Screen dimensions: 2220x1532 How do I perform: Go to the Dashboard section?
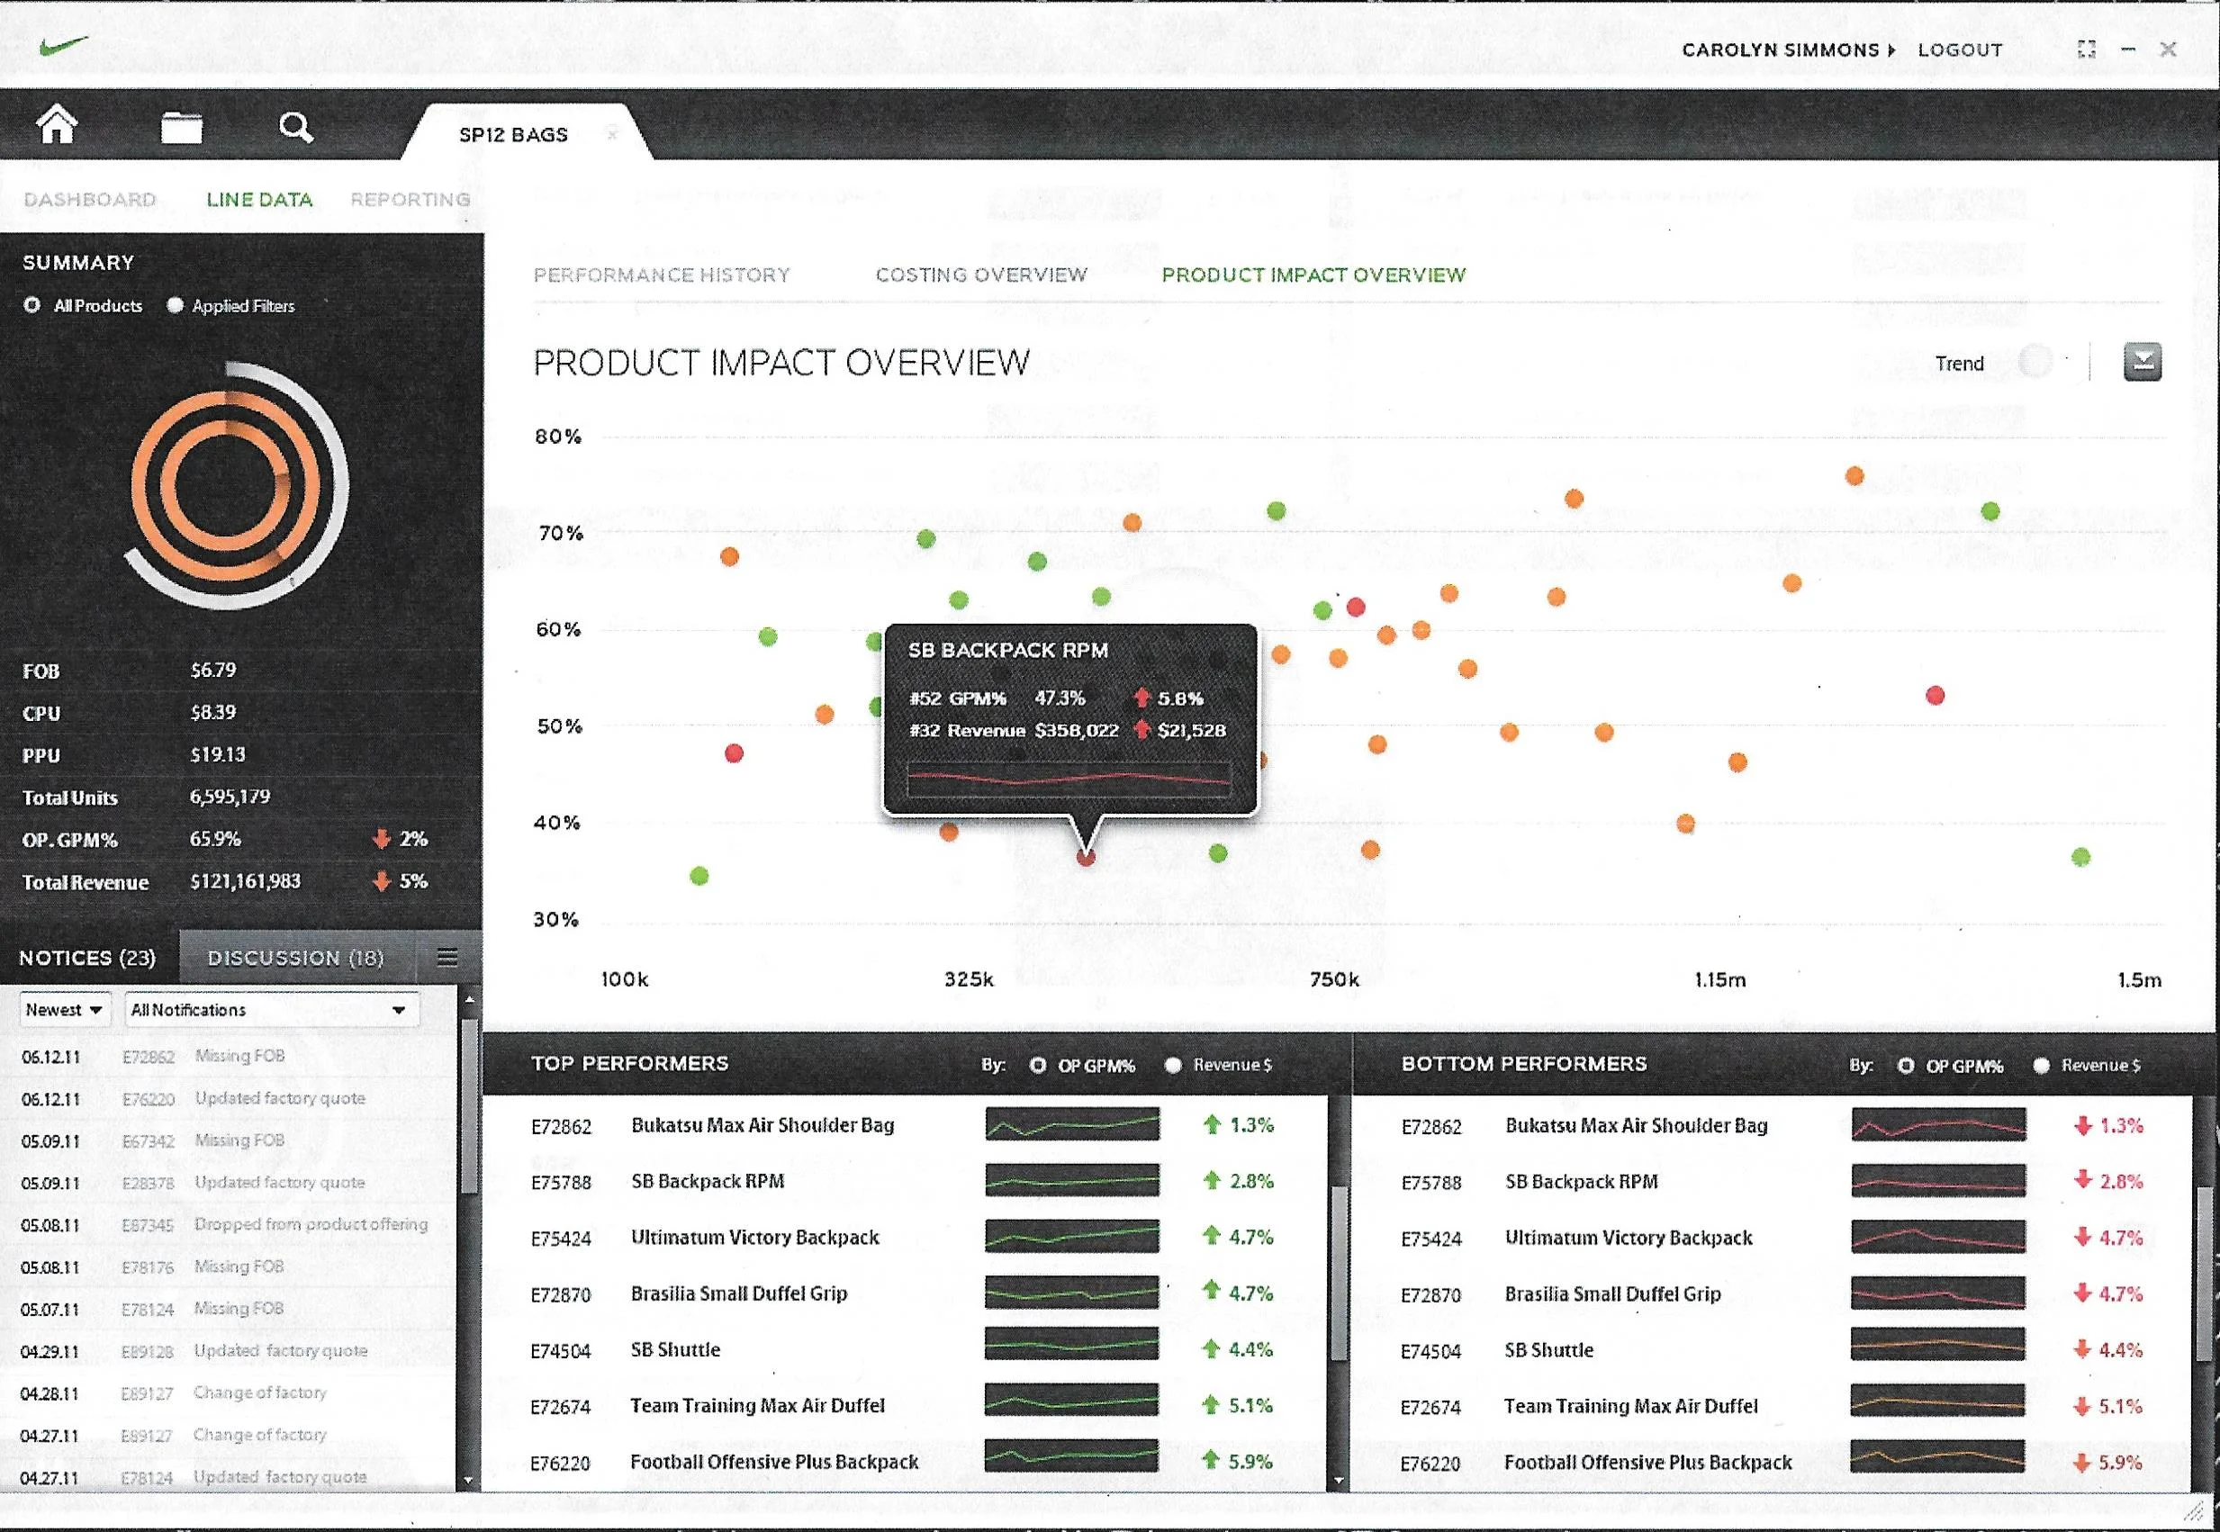point(90,200)
